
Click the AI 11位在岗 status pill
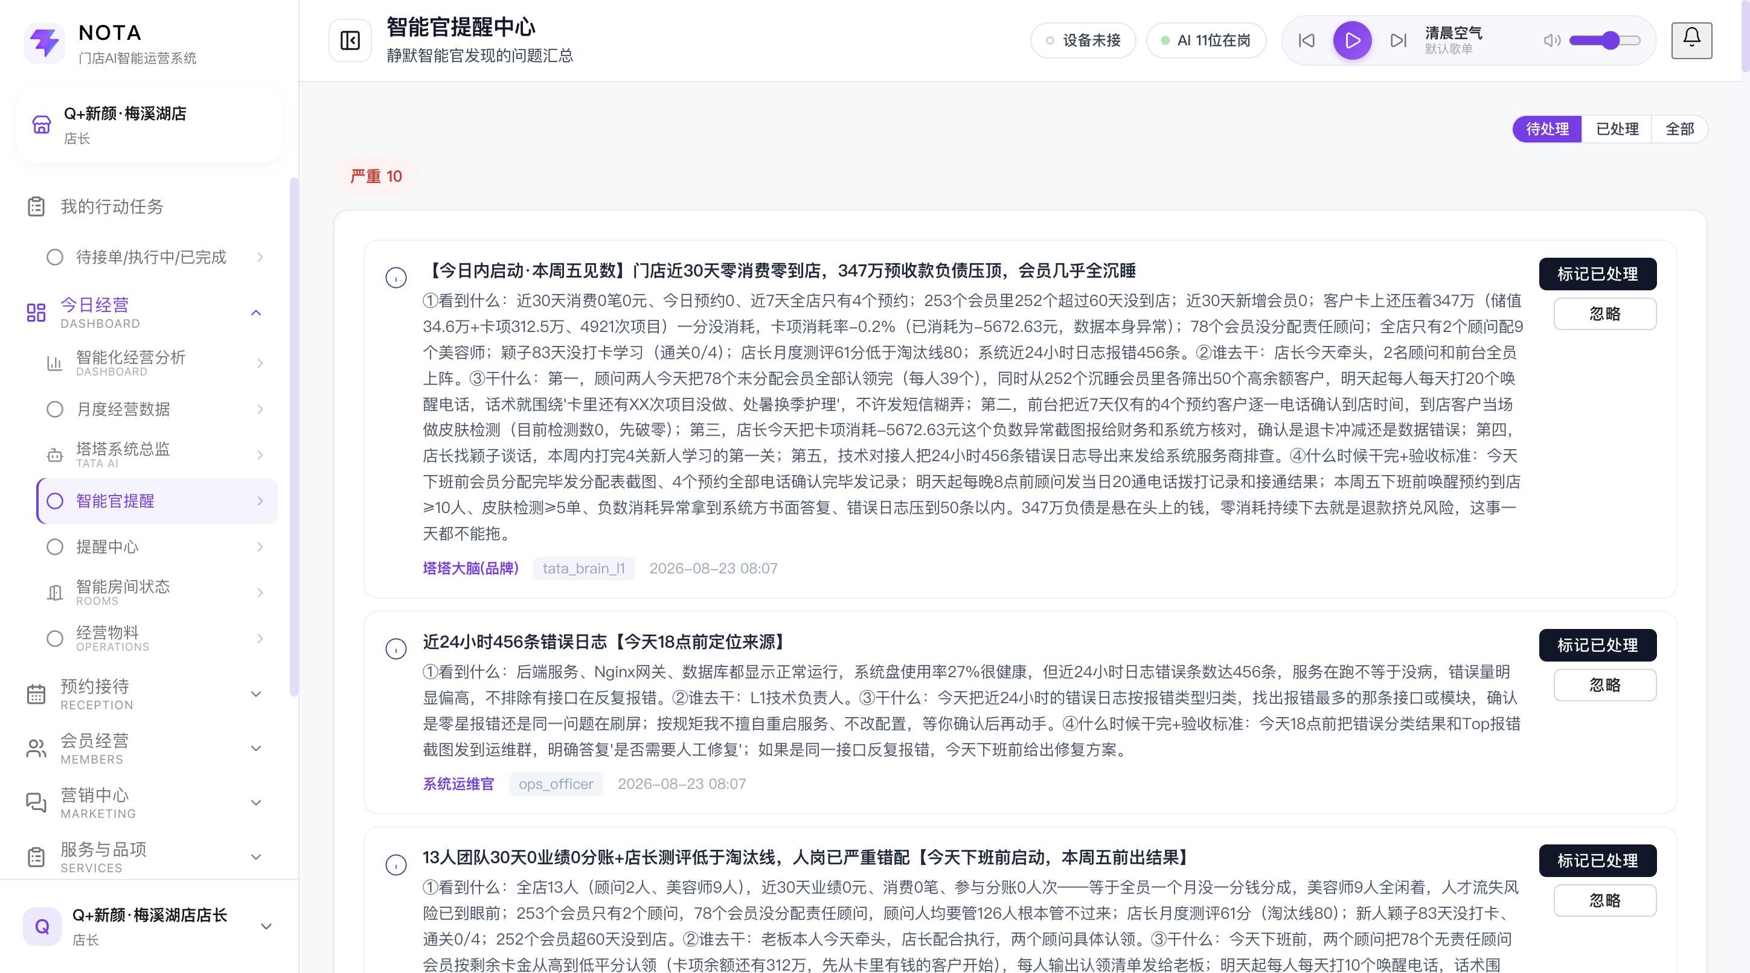click(x=1206, y=40)
